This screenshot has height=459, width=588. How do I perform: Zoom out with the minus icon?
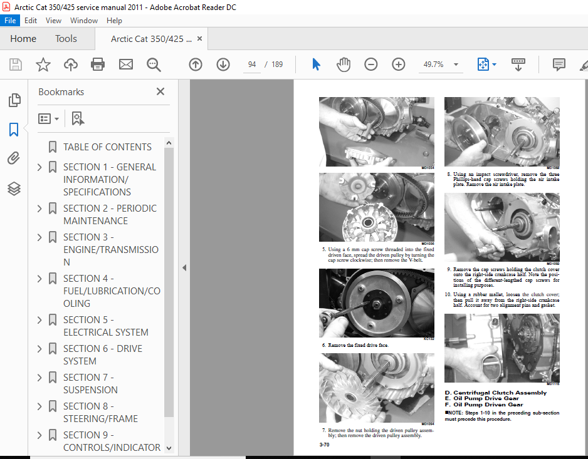click(371, 64)
